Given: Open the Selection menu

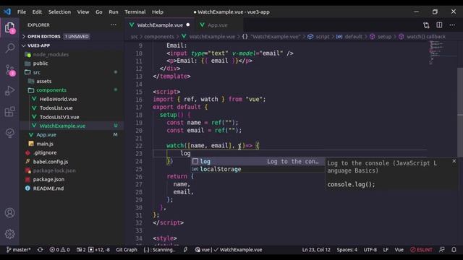Looking at the screenshot, I should tap(59, 12).
